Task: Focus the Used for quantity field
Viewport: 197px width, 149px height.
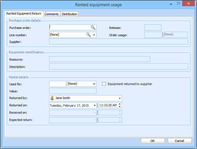Action: [x=58, y=84]
